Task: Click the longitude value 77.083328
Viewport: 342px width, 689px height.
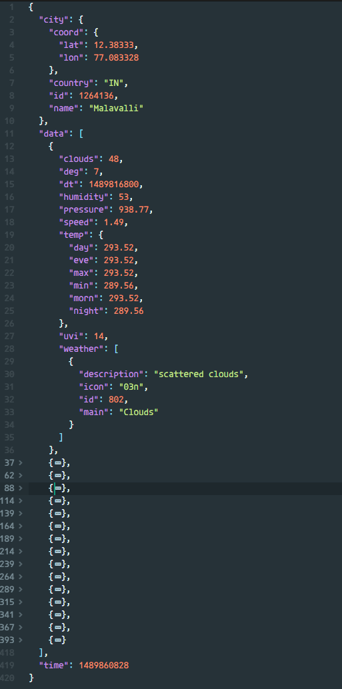Action: [118, 57]
